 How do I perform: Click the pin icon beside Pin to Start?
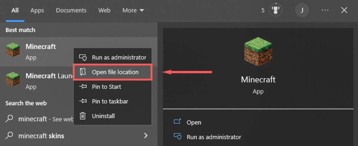click(x=83, y=87)
